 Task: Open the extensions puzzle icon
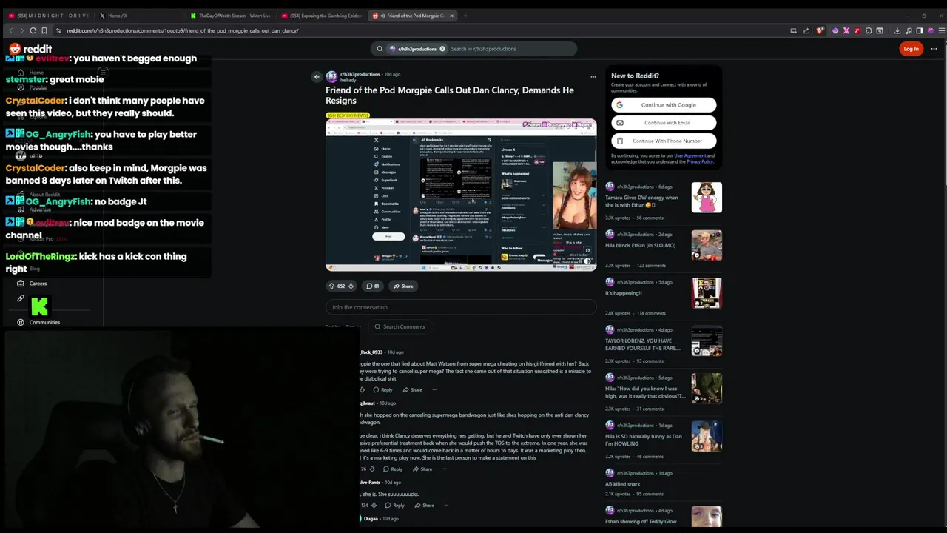click(x=869, y=30)
